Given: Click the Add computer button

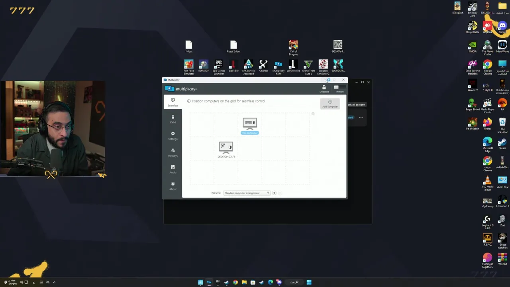Looking at the screenshot, I should [330, 104].
